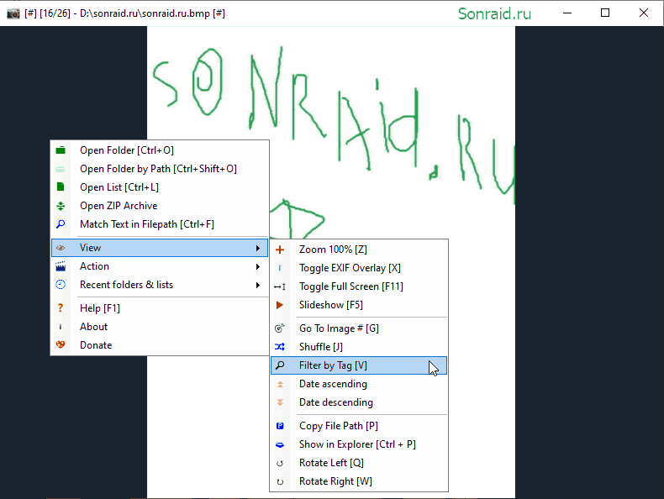The width and height of the screenshot is (664, 499).
Task: Toggle Full Screen [F11]
Action: click(359, 286)
